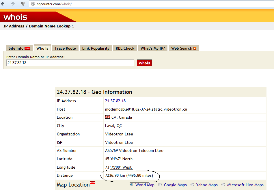Open the Web Search tab

pyautogui.click(x=183, y=48)
